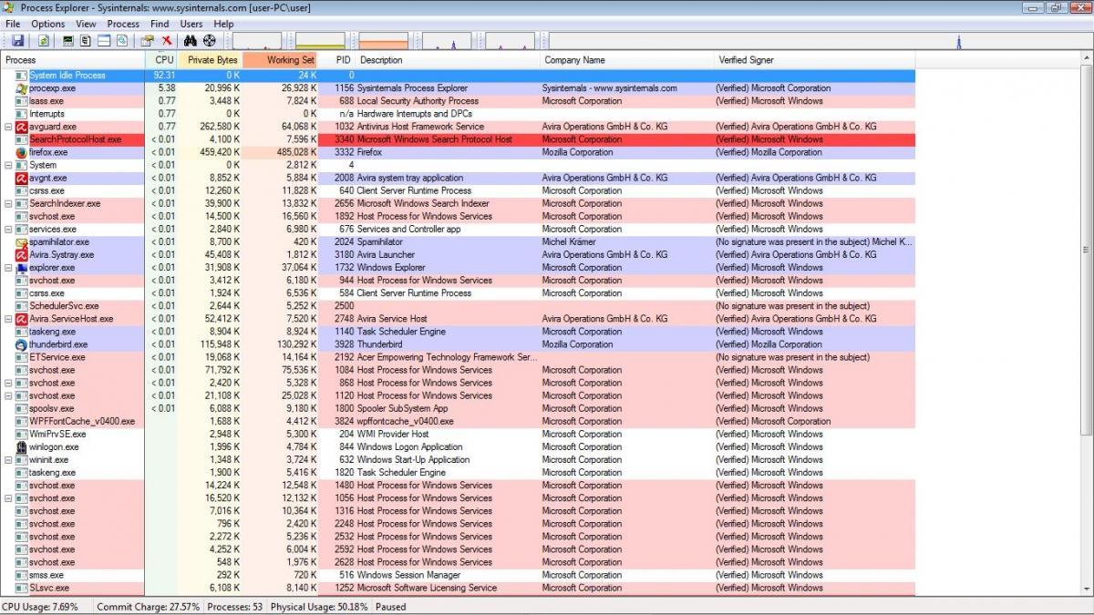Open the View menu

coord(87,24)
